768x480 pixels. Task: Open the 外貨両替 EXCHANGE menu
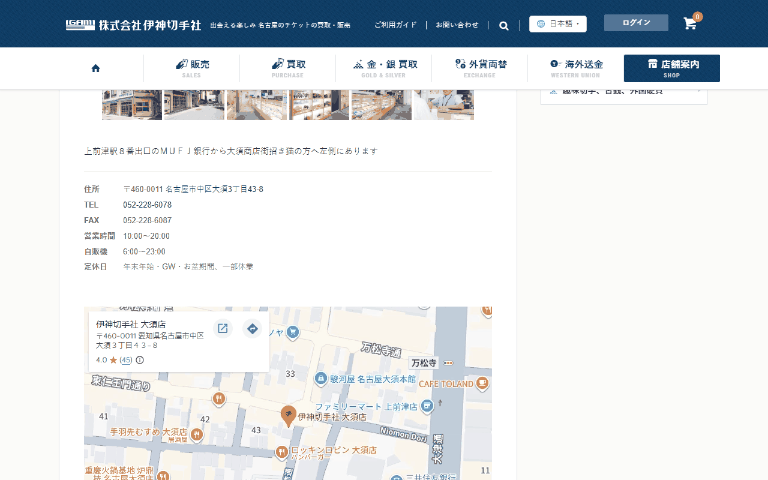tap(480, 68)
